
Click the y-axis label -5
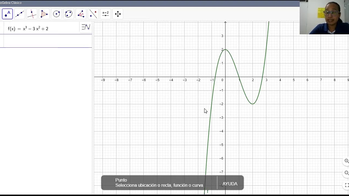[222, 145]
